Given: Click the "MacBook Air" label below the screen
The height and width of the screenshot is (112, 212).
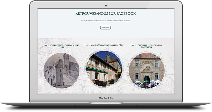Looking at the screenshot, I should point(106,98).
